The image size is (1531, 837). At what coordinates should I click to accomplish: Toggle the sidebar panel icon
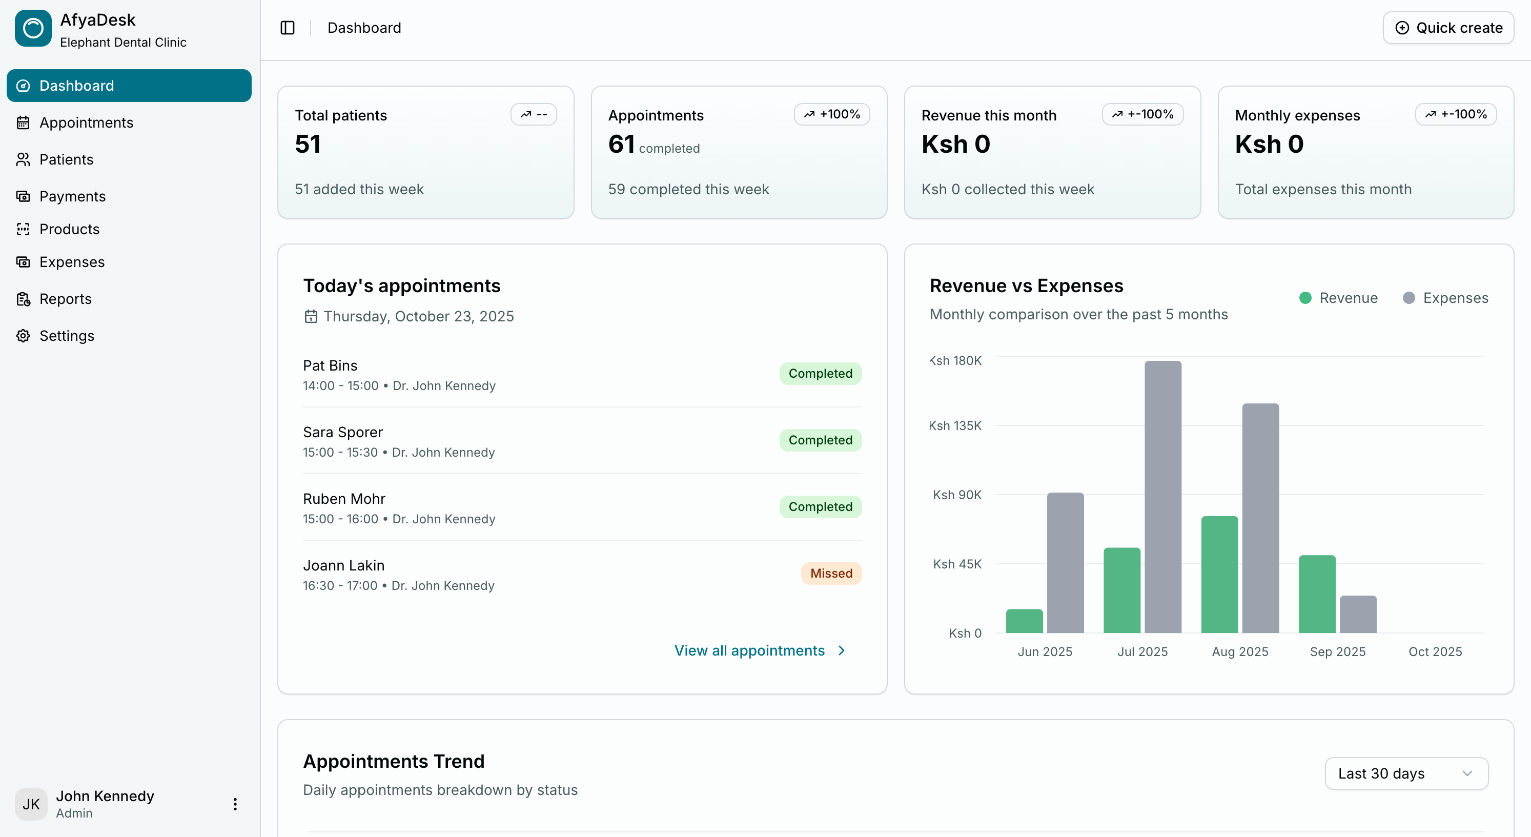point(287,28)
